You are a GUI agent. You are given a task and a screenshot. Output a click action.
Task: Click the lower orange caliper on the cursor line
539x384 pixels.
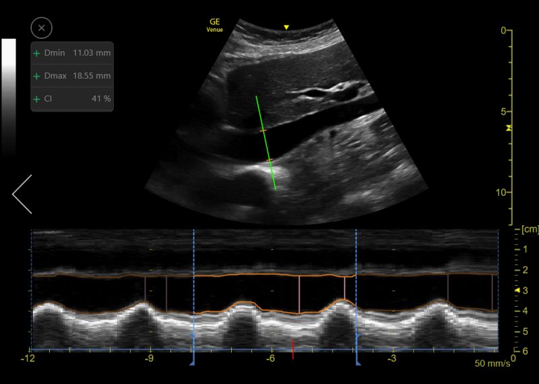coord(269,160)
